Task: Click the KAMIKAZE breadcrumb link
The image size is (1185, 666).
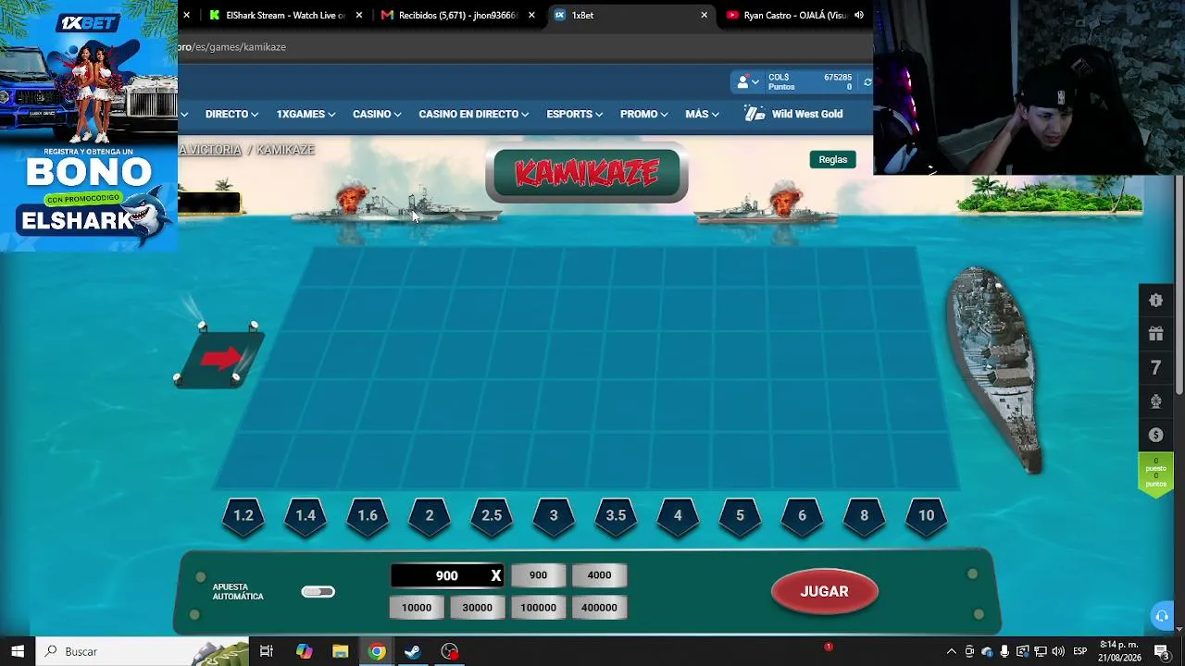Action: [x=285, y=150]
